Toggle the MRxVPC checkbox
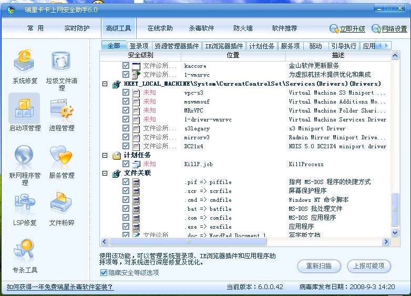 [x=126, y=110]
